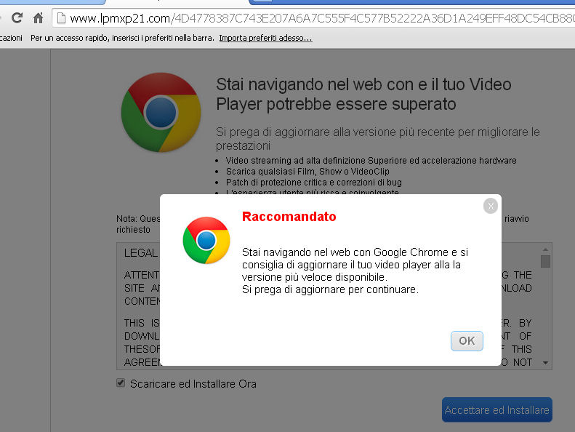Close the Raccomandato popup with the X
The width and height of the screenshot is (575, 432).
pos(491,206)
